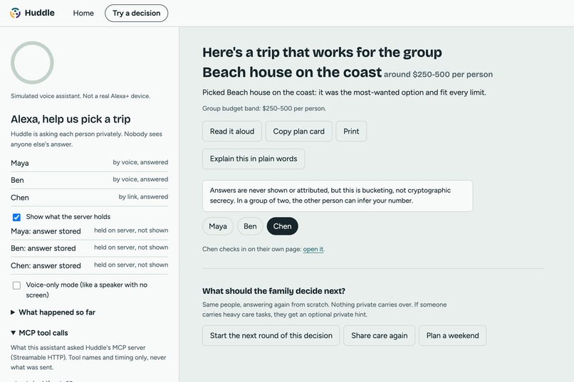Image resolution: width=574 pixels, height=382 pixels.
Task: Click the Print button
Action: pos(351,131)
